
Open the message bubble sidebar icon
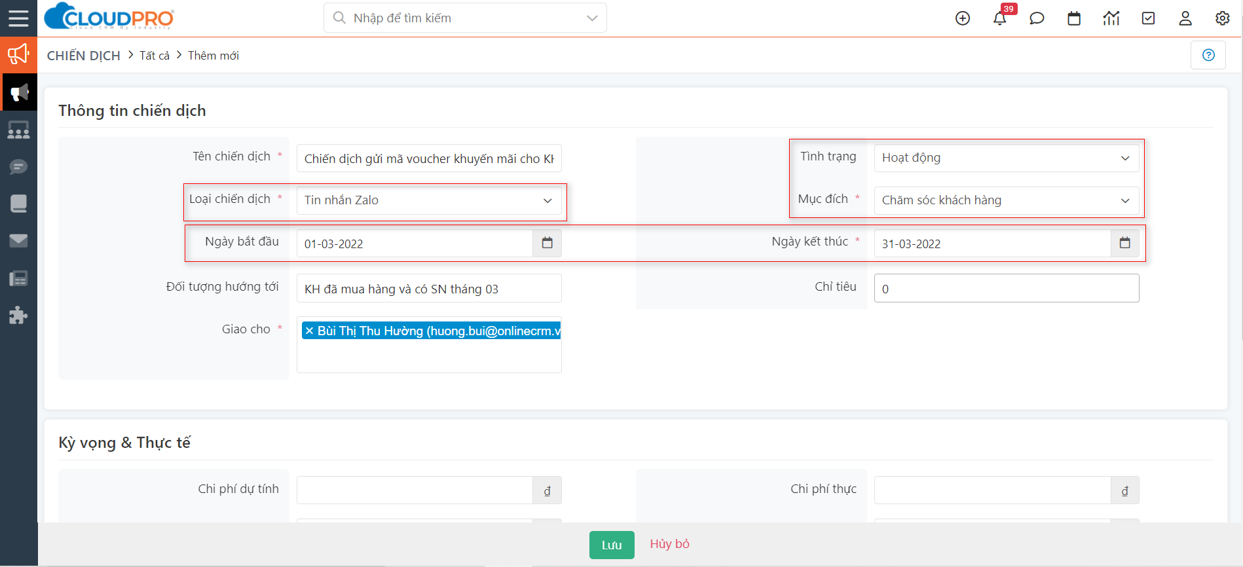coord(18,167)
